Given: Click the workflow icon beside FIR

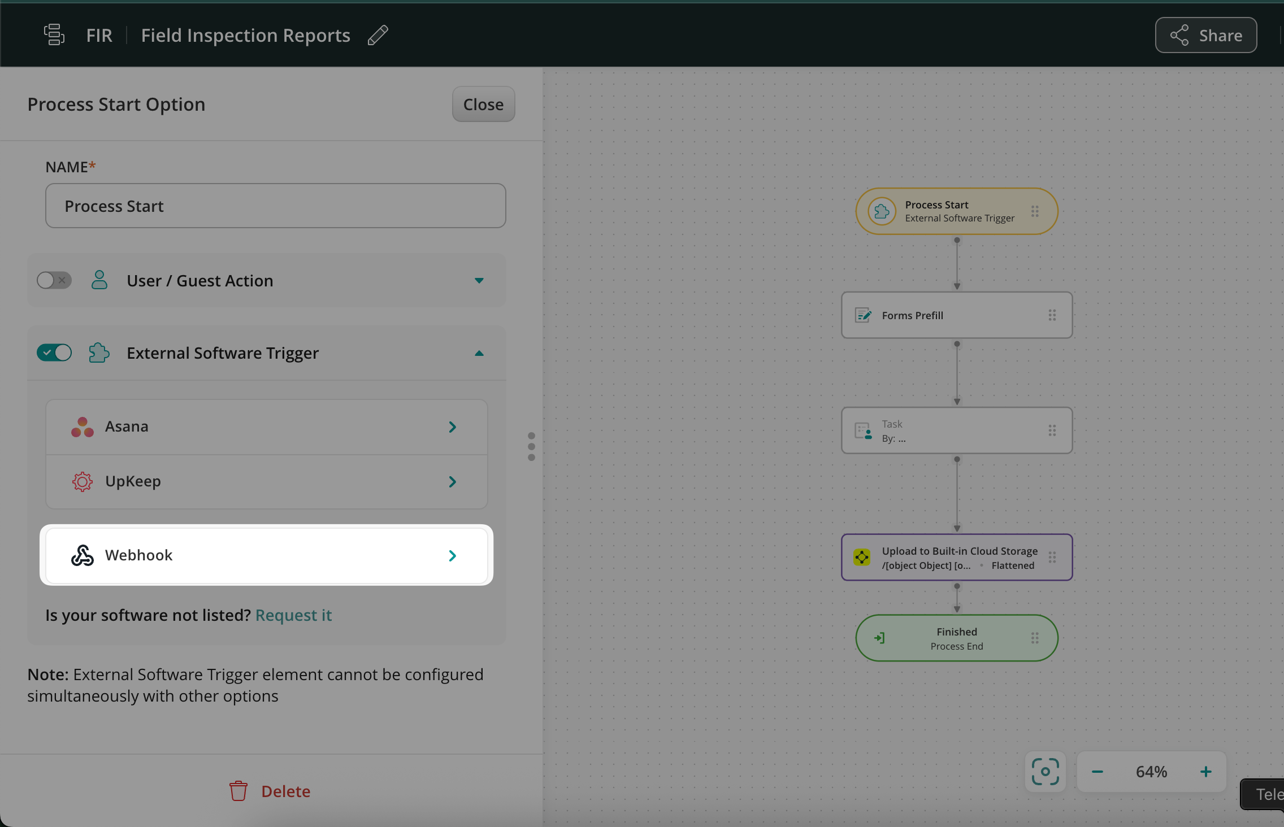Looking at the screenshot, I should click(x=54, y=35).
